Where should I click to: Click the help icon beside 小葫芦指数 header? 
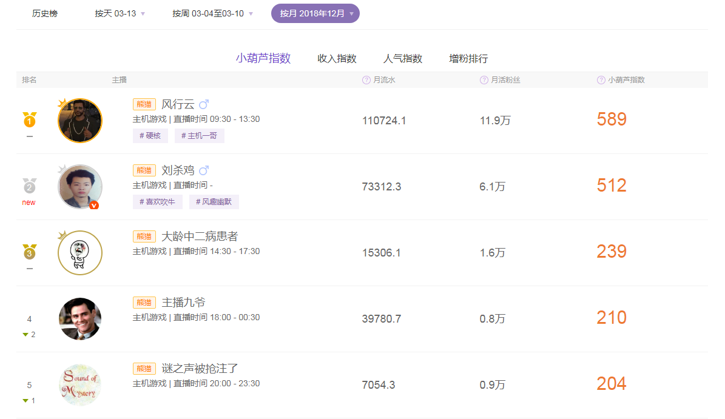coord(599,79)
